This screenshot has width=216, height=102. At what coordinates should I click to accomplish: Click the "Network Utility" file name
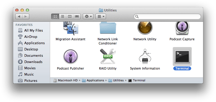point(145,39)
